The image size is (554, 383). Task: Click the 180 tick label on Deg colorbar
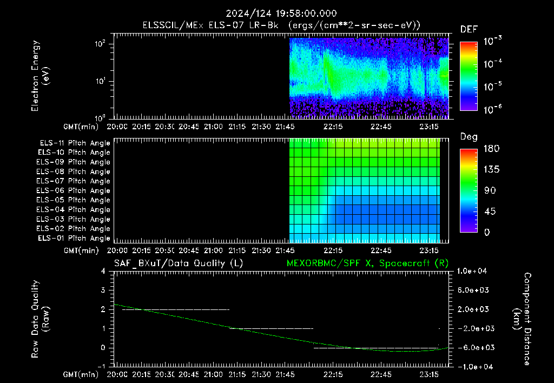491,149
